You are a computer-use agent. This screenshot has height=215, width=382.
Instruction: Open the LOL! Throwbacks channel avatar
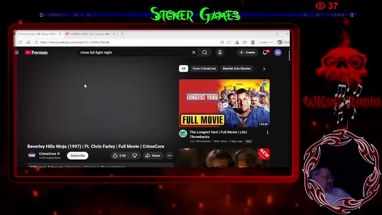tap(183, 133)
